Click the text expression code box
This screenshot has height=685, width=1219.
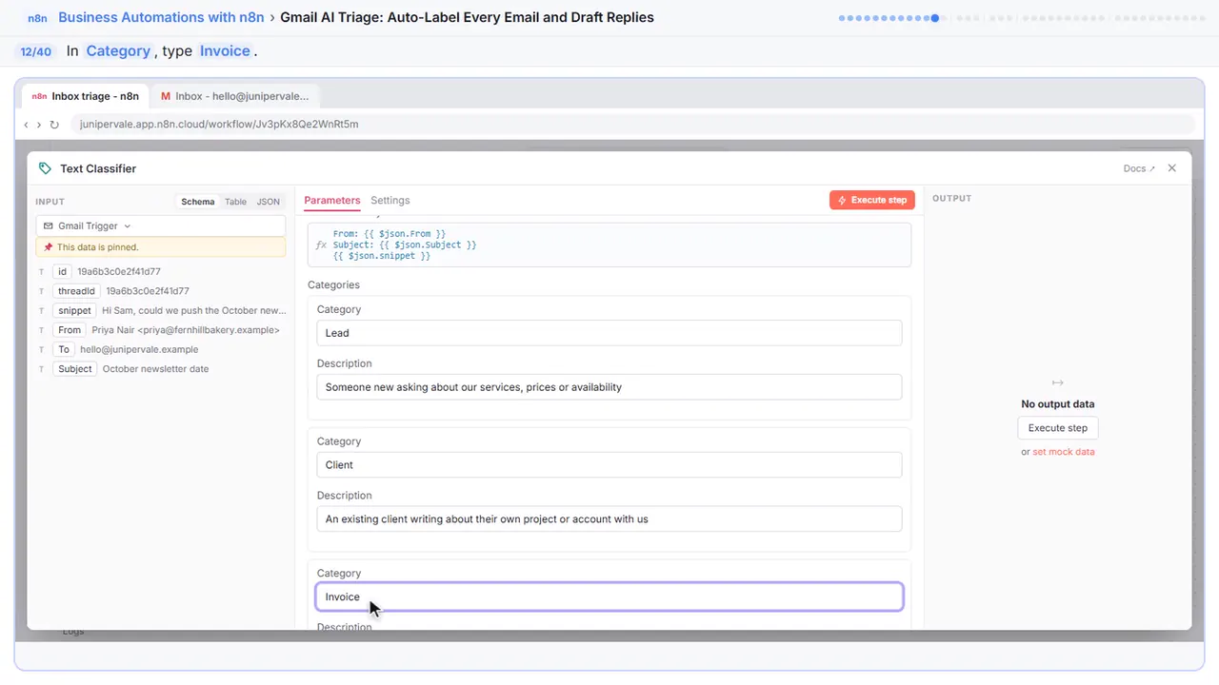pos(609,245)
